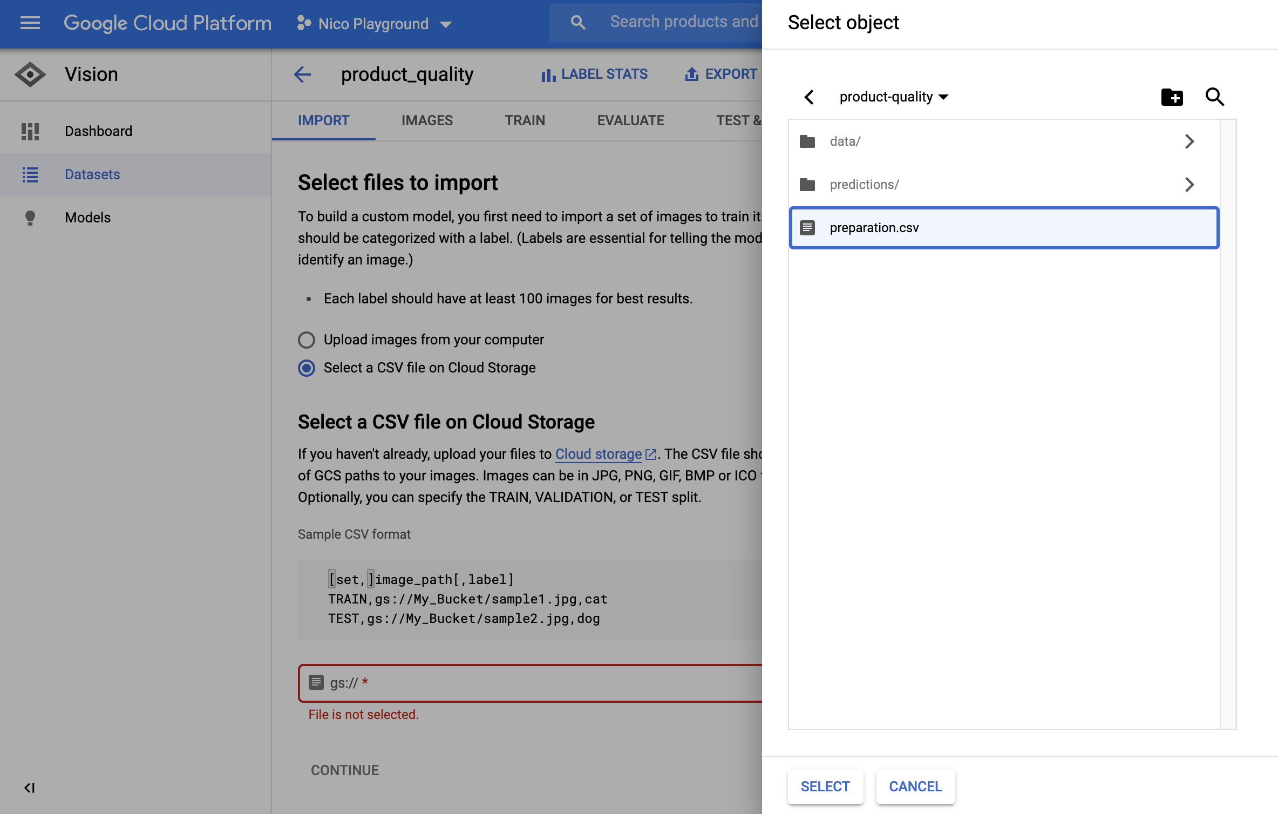Click the Export upload icon

click(x=691, y=74)
